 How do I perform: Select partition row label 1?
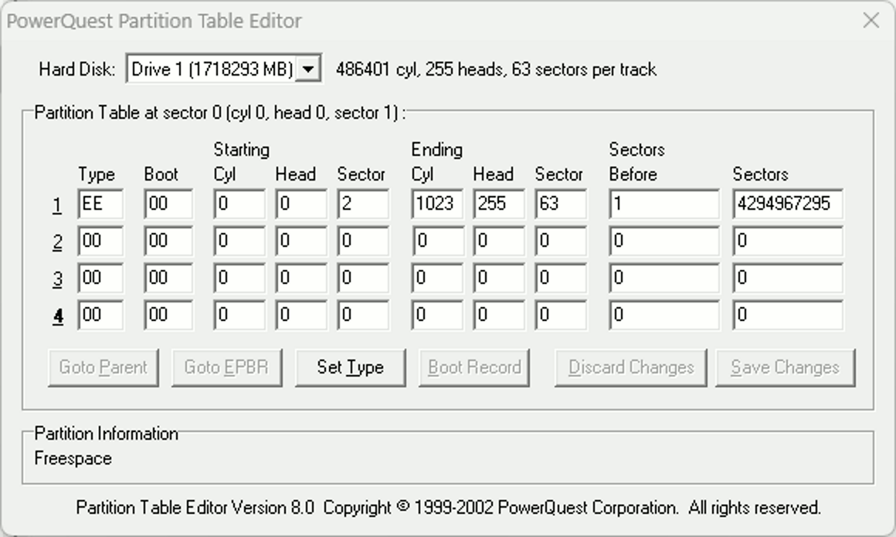point(57,204)
